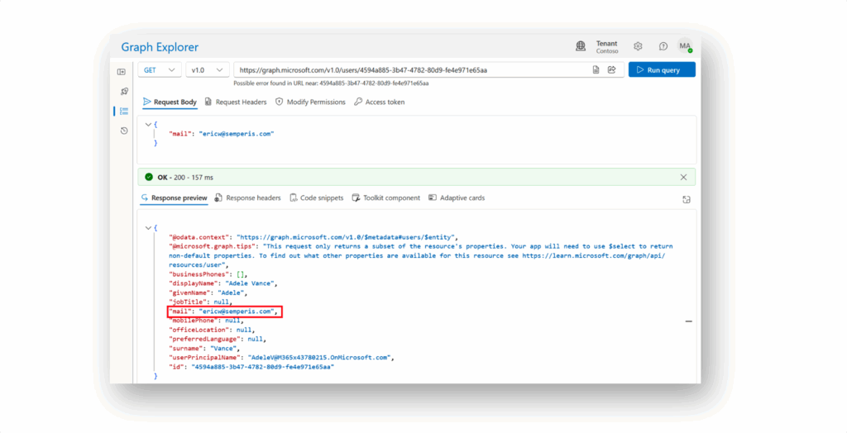The height and width of the screenshot is (433, 847).
Task: Click the businessPhones line
Action: click(x=208, y=274)
